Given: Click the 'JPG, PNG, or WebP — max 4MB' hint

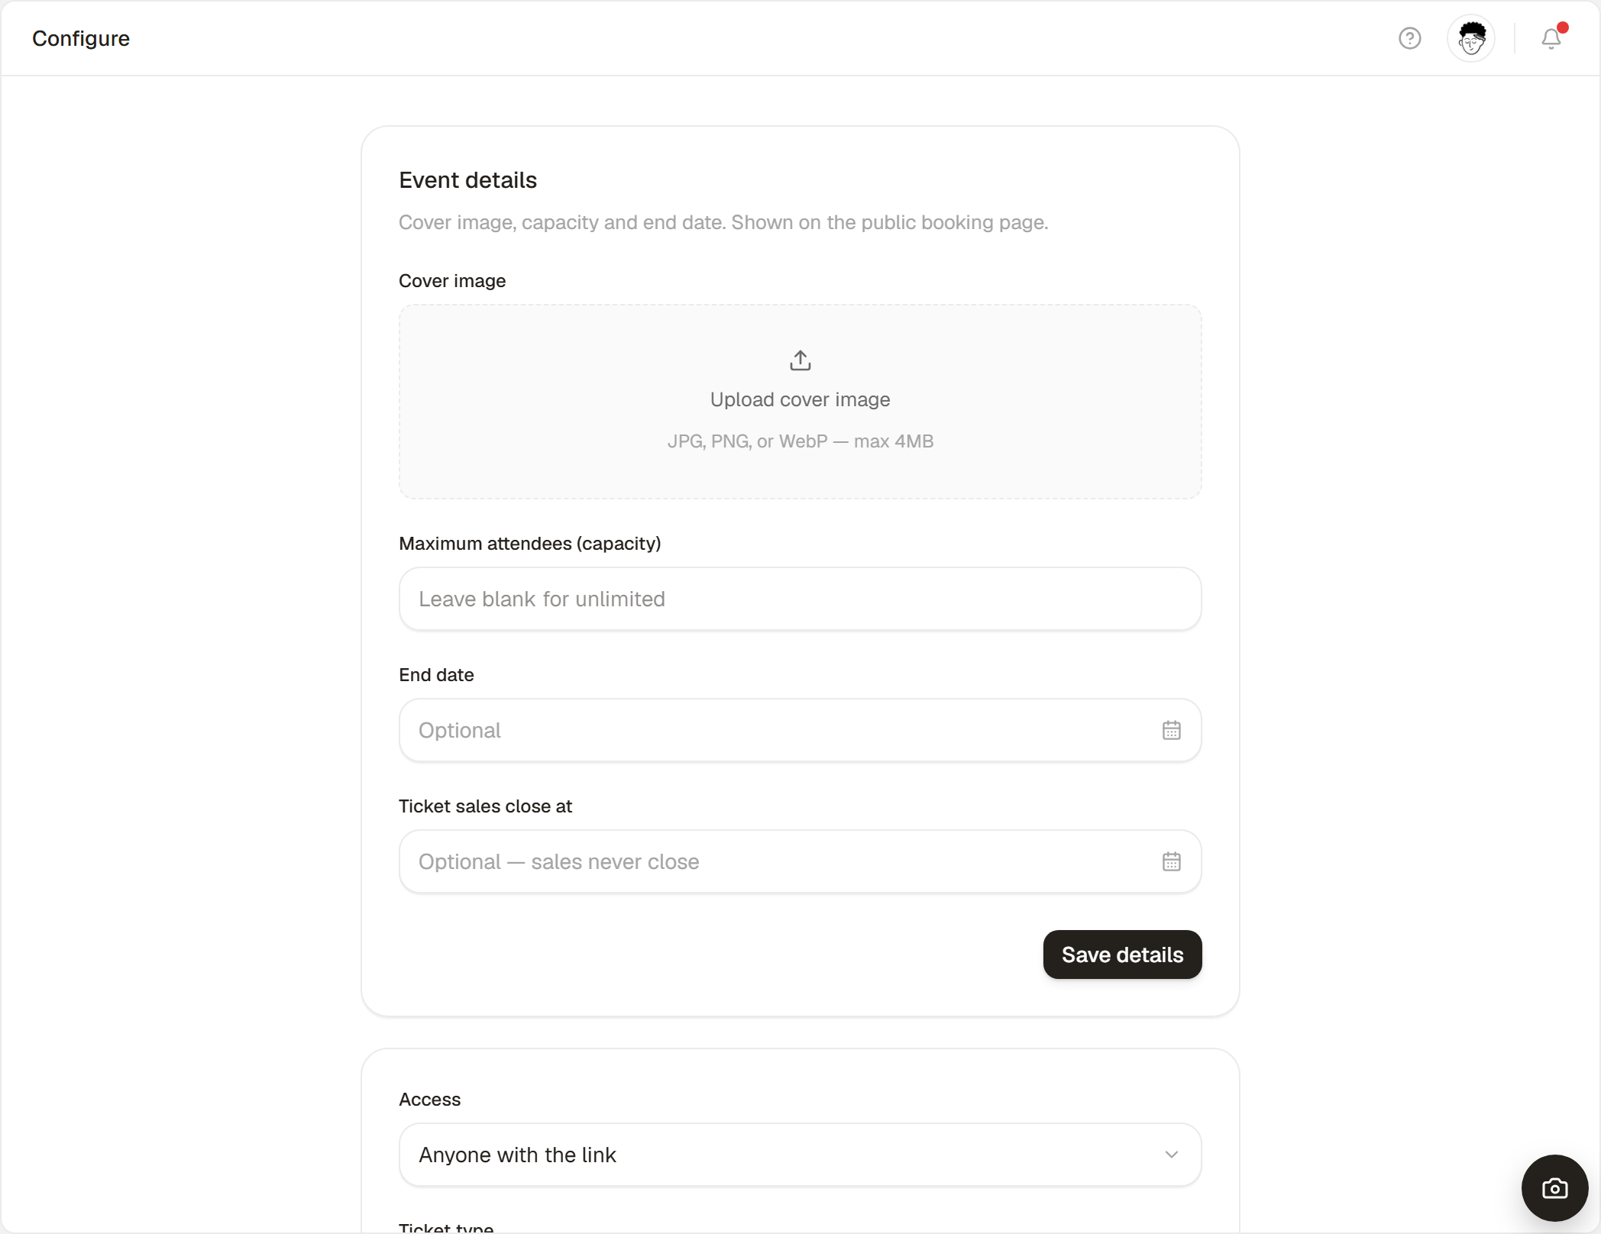Looking at the screenshot, I should tap(800, 441).
